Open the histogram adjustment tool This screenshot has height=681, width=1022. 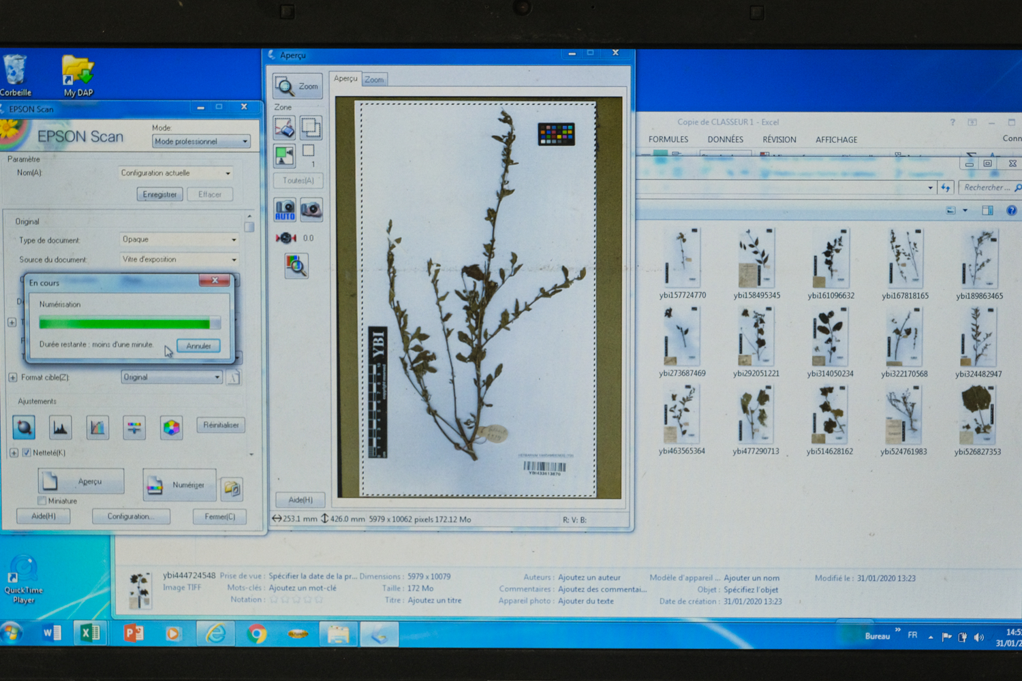pos(61,427)
